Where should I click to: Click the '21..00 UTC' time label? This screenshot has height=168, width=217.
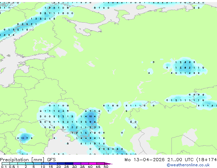tap(180, 160)
